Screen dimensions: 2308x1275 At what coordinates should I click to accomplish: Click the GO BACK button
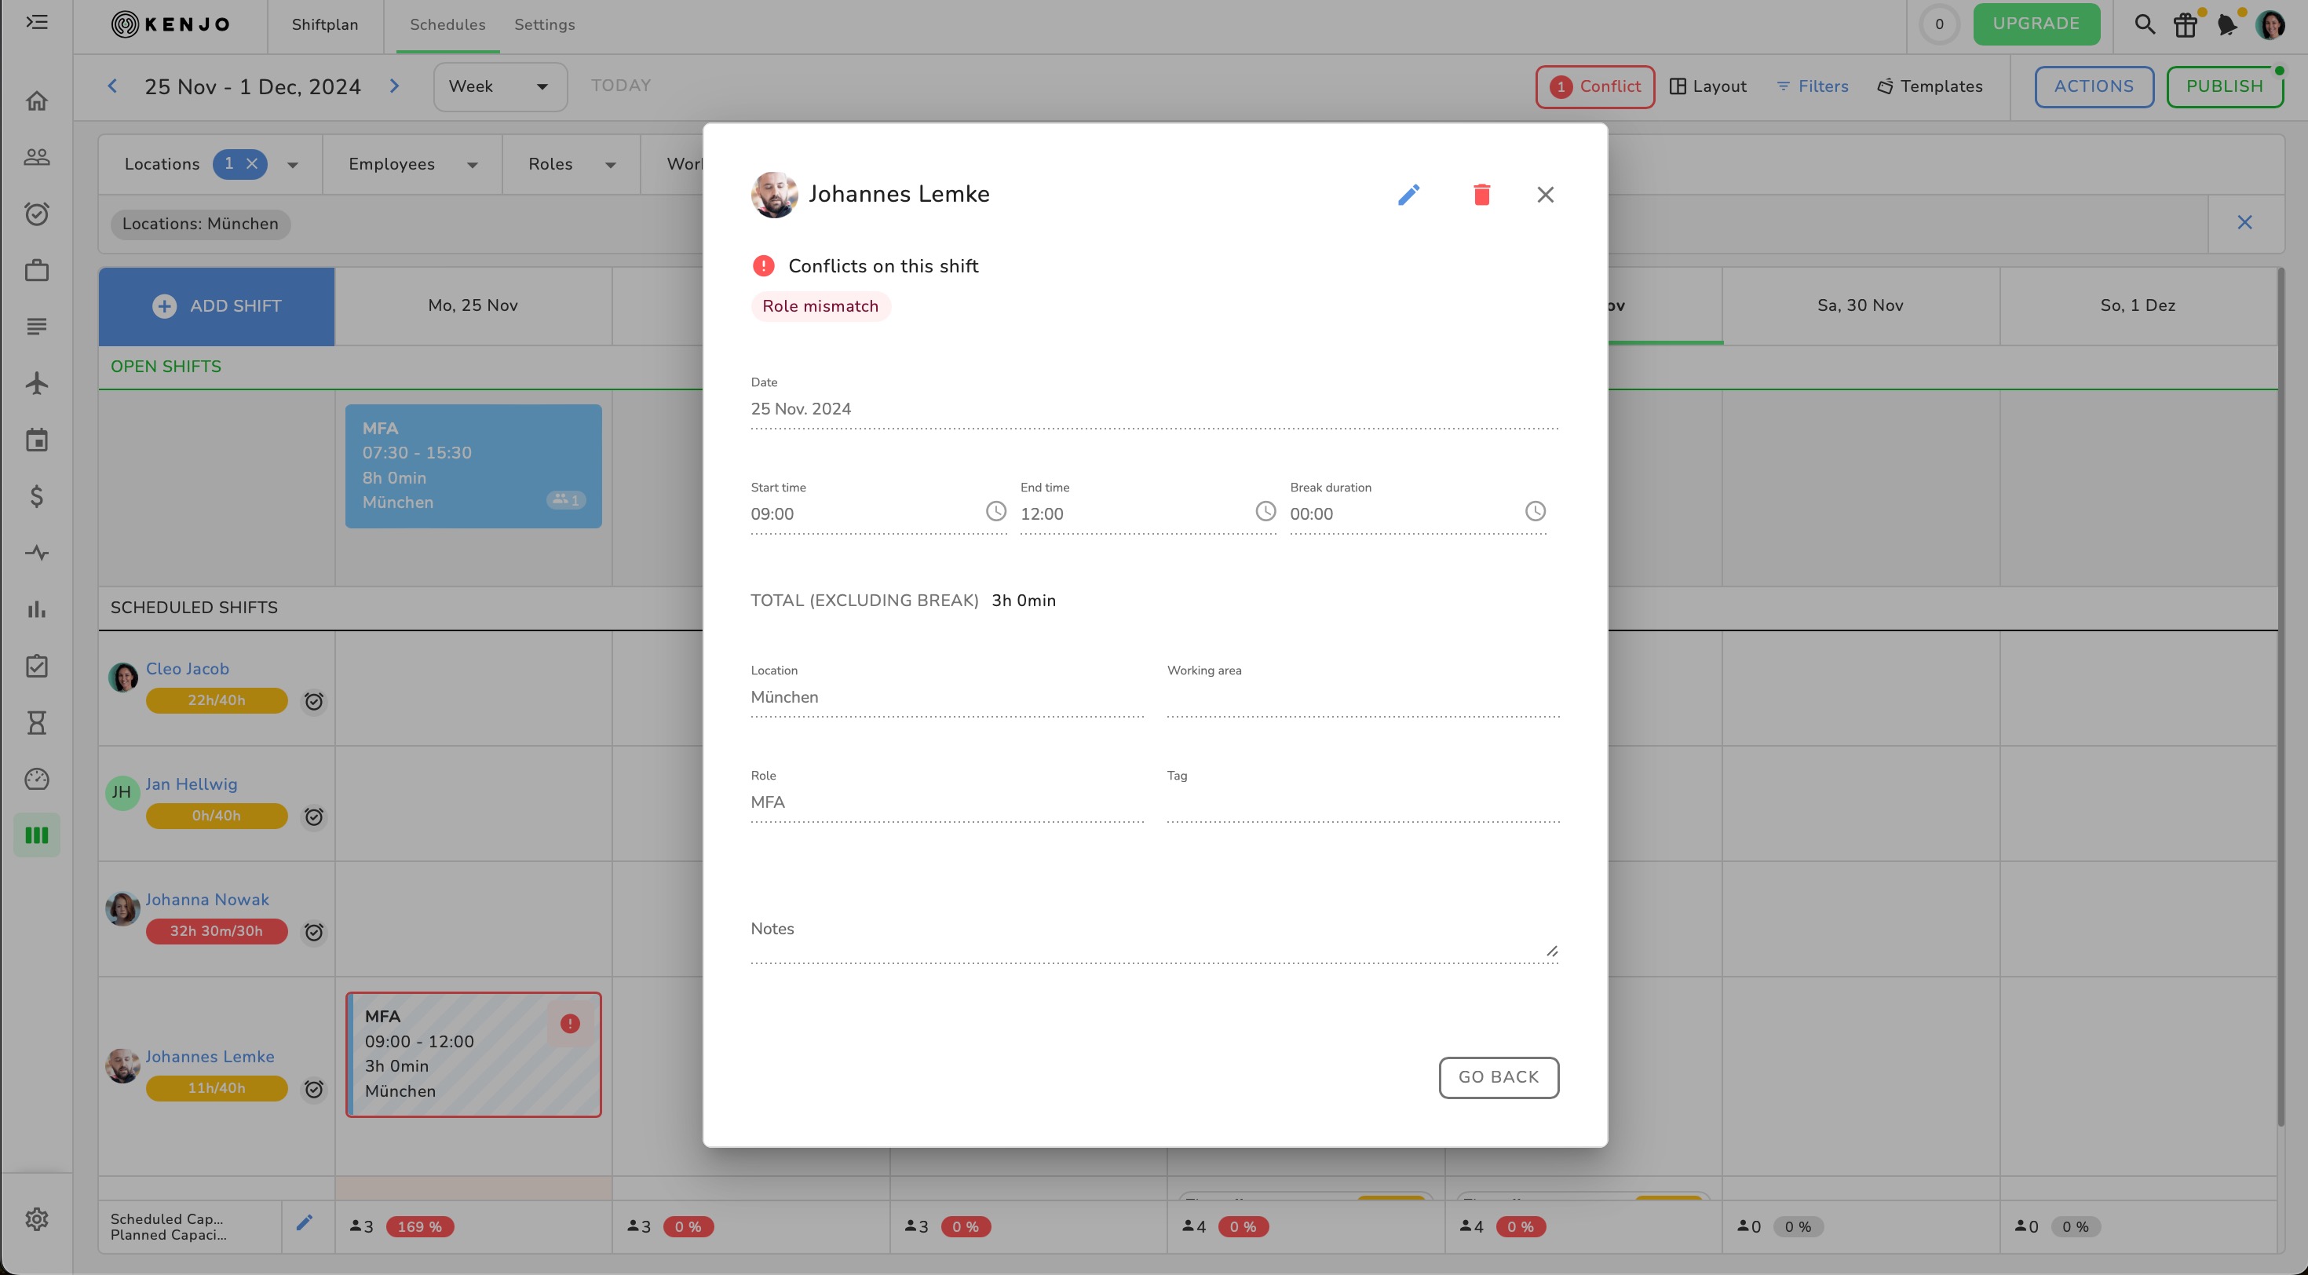click(1498, 1078)
